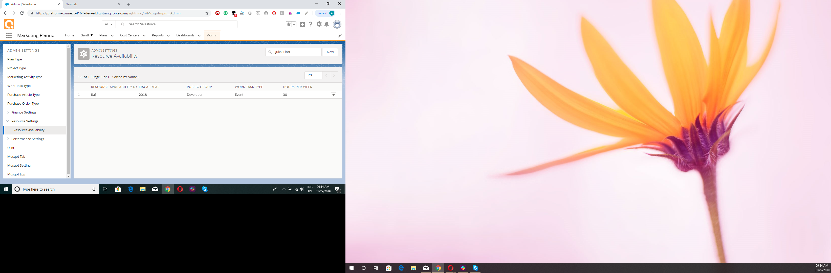
Task: Open the search scope All dropdown
Action: click(109, 24)
